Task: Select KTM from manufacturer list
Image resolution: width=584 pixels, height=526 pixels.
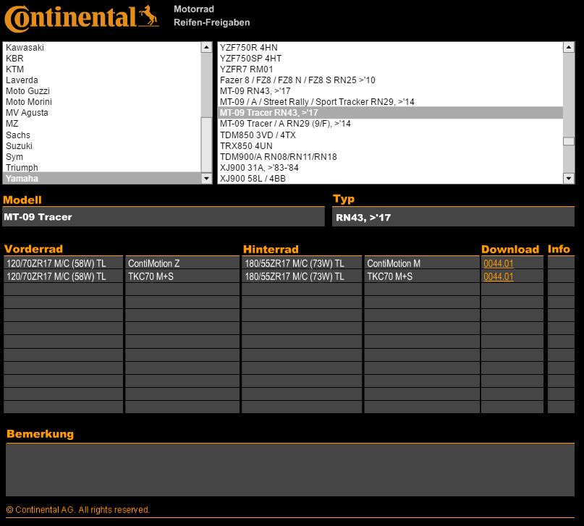Action: pos(15,69)
